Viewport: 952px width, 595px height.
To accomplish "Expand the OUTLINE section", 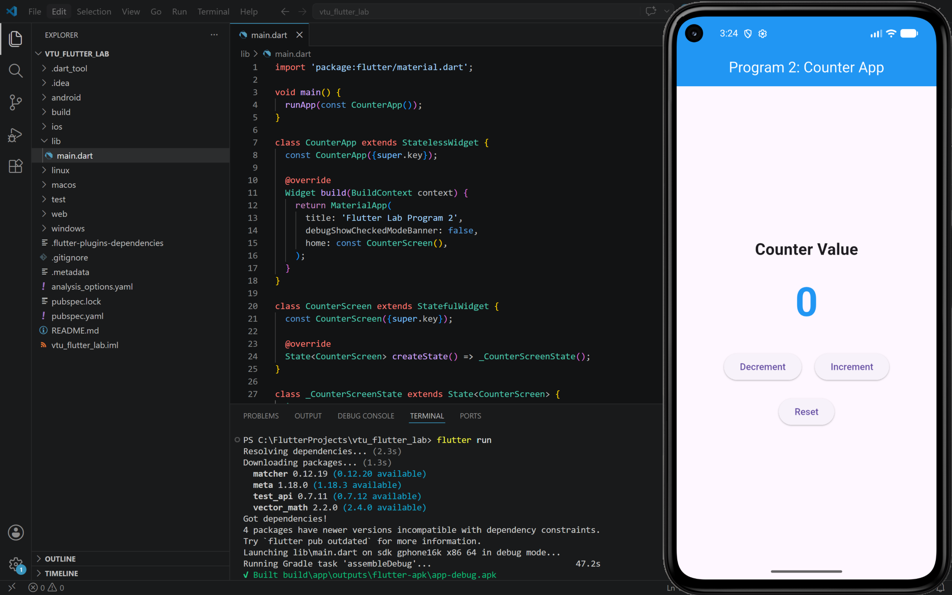I will (130, 559).
